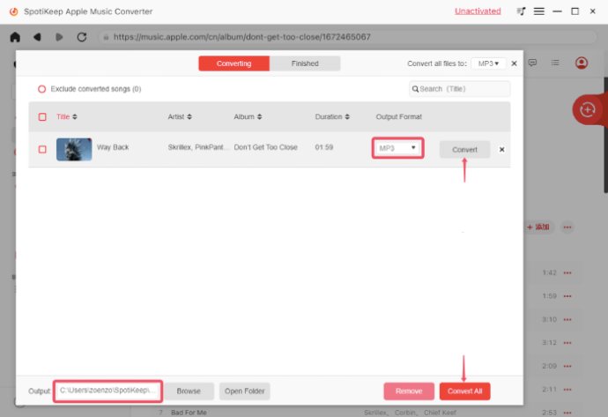
Task: Click the SpotiKeep app logo
Action: (13, 11)
